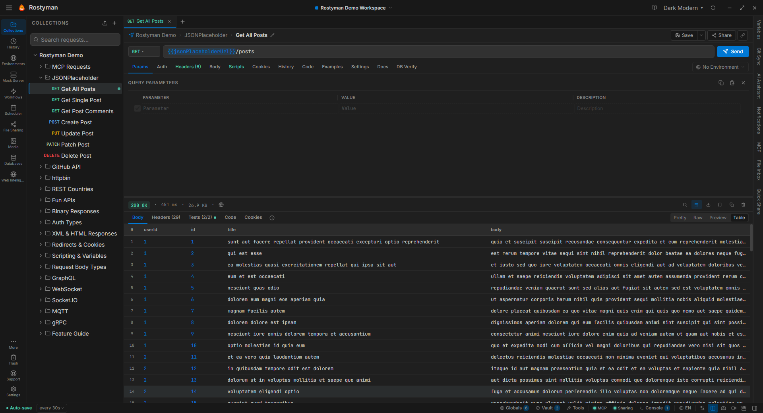Open the Databases panel
The image size is (763, 413).
pos(13,160)
